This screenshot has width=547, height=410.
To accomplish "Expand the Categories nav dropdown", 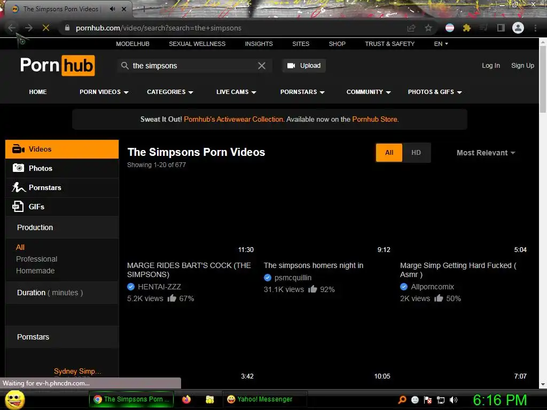I will (x=170, y=92).
